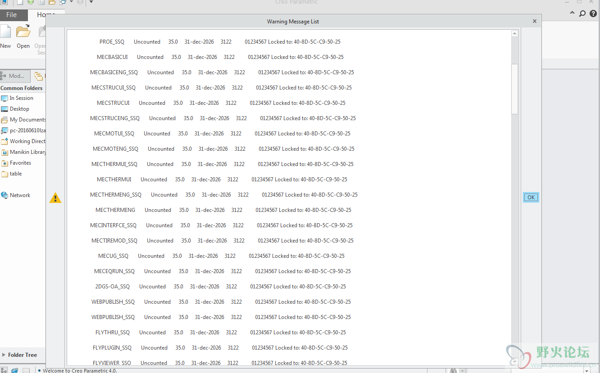600x373 pixels.
Task: Click the MECMOTENG_SSQ license row text
Action: 223,149
